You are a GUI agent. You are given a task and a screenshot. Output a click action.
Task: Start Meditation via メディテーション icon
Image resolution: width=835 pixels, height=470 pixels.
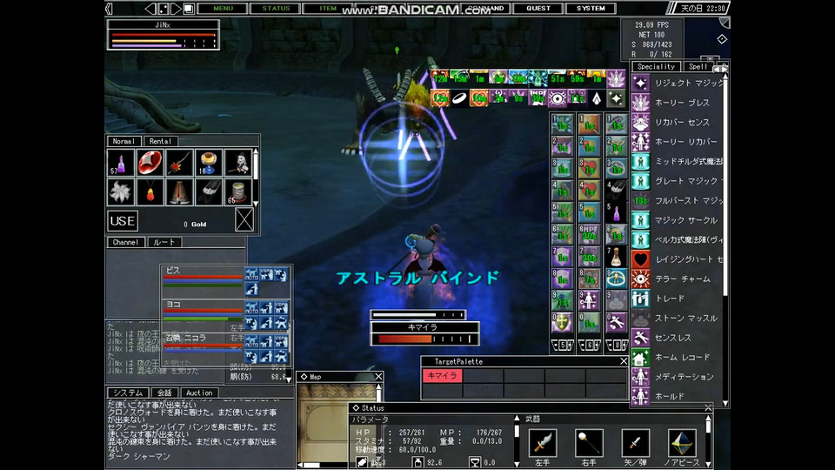tap(640, 377)
